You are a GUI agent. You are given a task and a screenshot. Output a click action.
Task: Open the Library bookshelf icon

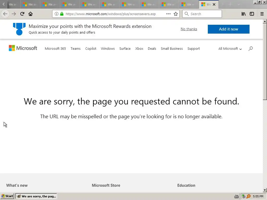point(244,14)
